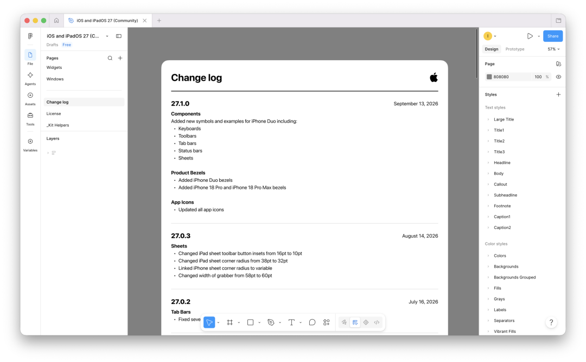Screen dimensions: 586x362
Task: Click the Drafts location link
Action: click(52, 45)
